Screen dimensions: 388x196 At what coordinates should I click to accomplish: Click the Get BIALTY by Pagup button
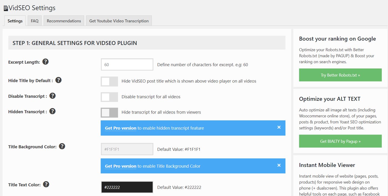[340, 141]
